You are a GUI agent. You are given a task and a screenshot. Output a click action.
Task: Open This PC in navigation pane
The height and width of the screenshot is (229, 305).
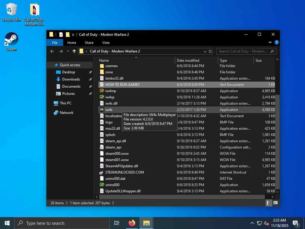[x=66, y=103]
